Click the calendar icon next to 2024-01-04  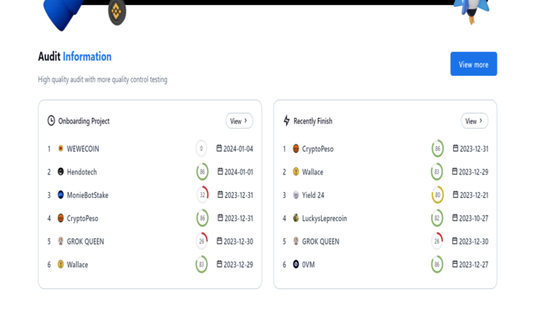tap(219, 149)
